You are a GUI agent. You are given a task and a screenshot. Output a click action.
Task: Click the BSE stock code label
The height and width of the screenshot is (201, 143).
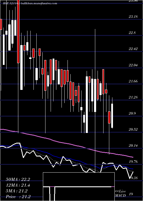11,3
